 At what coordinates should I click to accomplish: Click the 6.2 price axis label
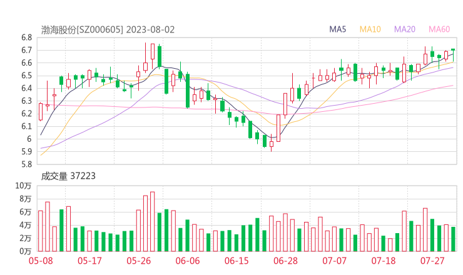coord(26,114)
